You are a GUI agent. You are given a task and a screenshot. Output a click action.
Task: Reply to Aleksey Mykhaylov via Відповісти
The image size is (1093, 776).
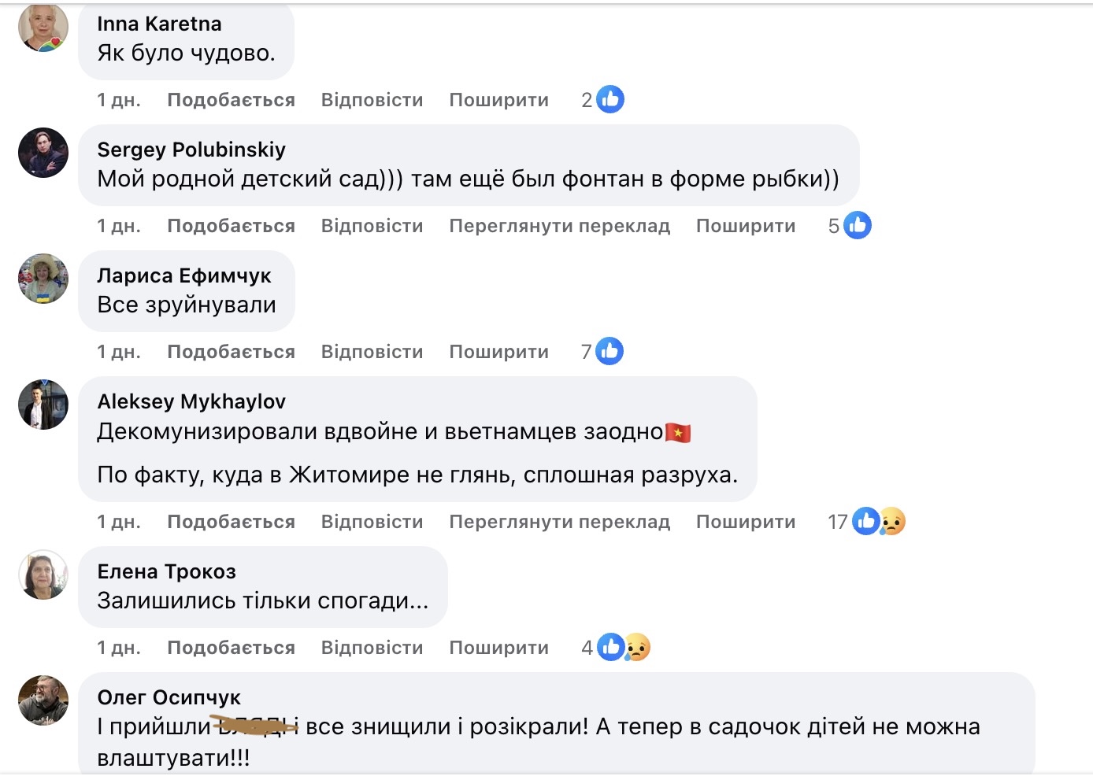point(372,522)
